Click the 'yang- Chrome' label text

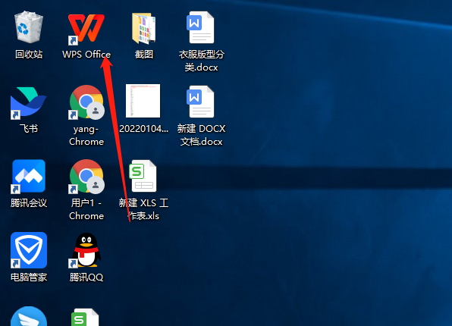(x=86, y=135)
